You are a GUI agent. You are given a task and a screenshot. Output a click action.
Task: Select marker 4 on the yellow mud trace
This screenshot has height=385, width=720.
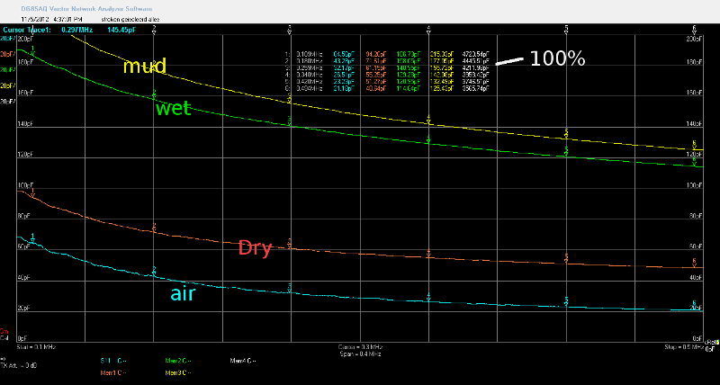(x=428, y=119)
